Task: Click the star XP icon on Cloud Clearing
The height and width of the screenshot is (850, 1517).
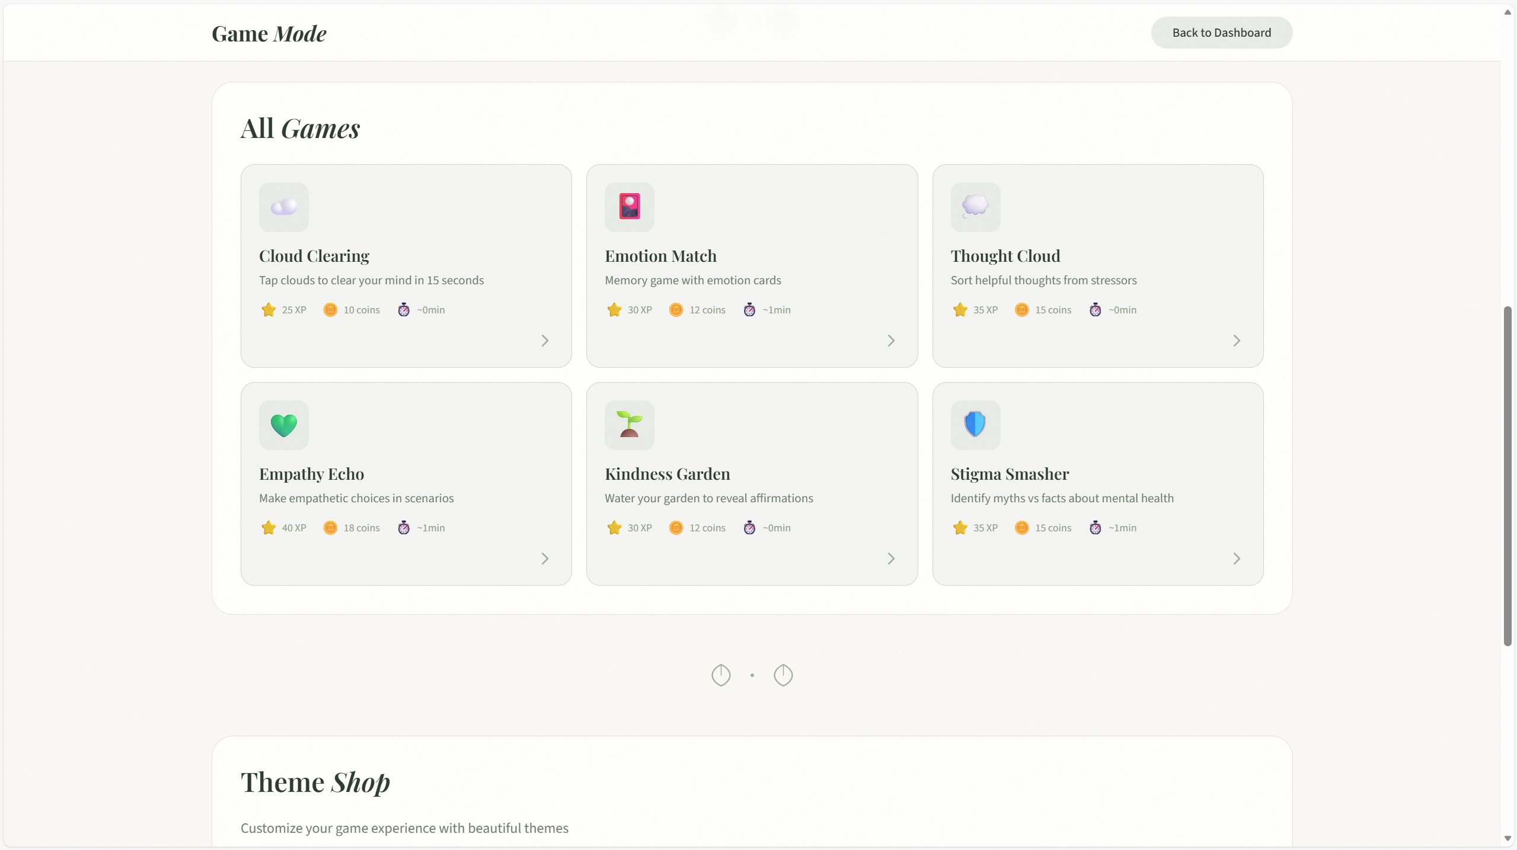Action: [x=269, y=310]
